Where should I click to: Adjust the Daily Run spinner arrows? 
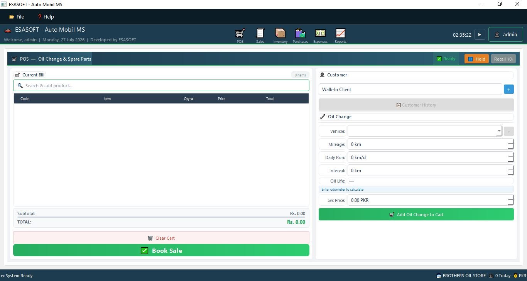(x=510, y=157)
